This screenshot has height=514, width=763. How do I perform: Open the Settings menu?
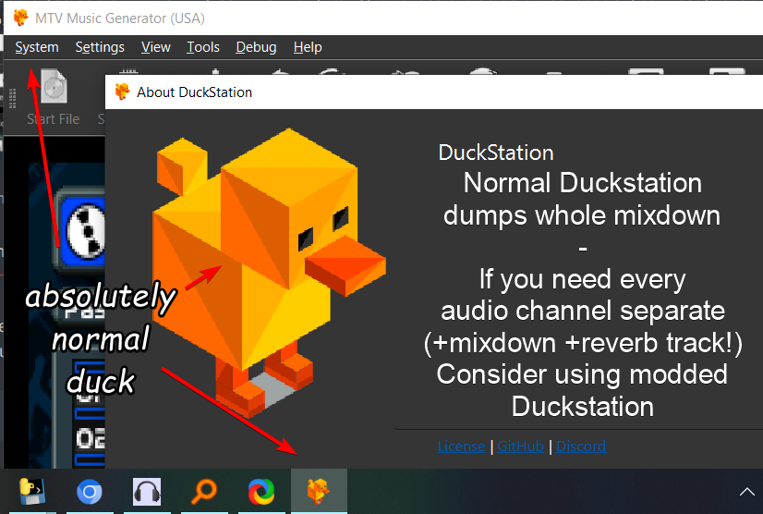pos(100,47)
